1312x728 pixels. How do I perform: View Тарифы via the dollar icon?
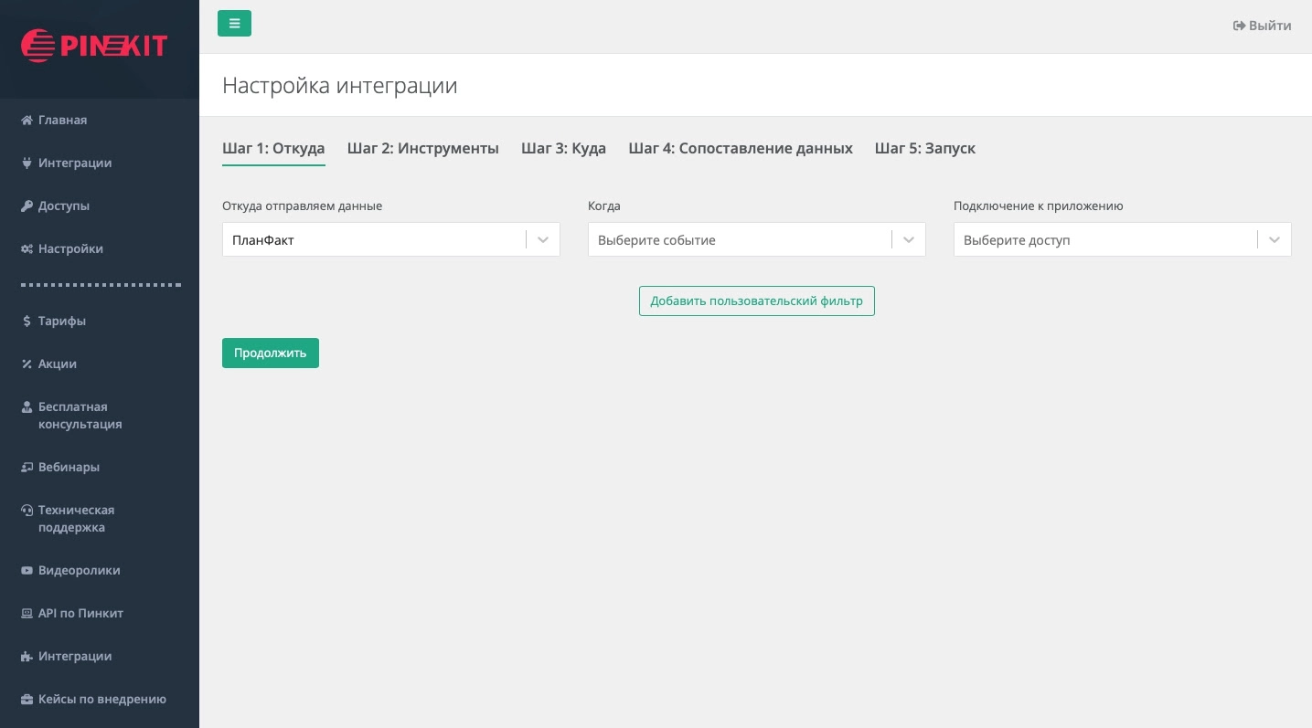[x=61, y=321]
